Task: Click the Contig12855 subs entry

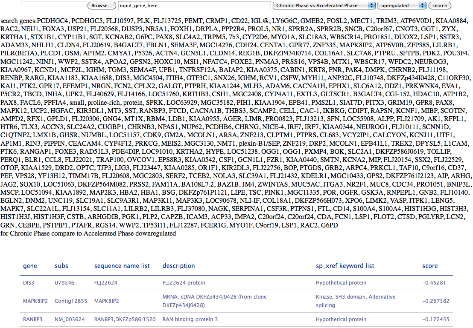Action: click(71, 301)
